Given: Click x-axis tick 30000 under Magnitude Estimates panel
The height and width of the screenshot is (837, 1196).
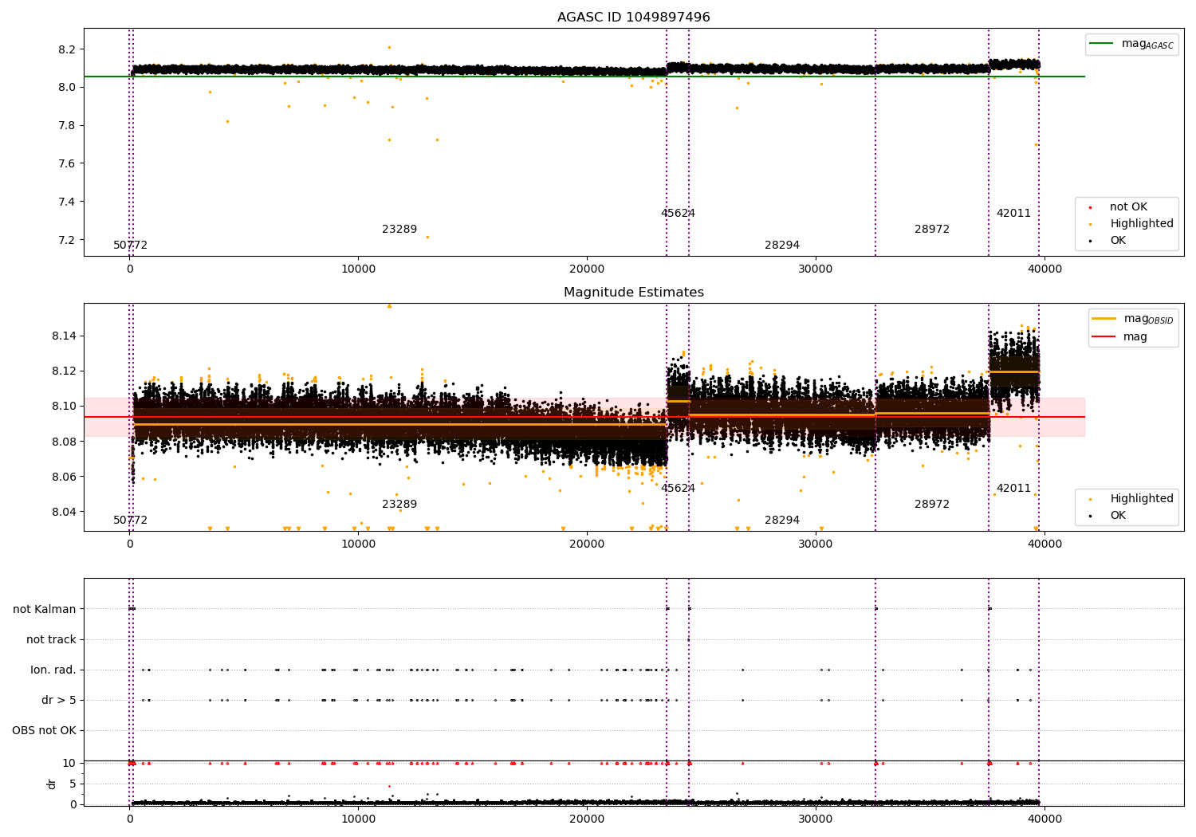Looking at the screenshot, I should [x=816, y=544].
